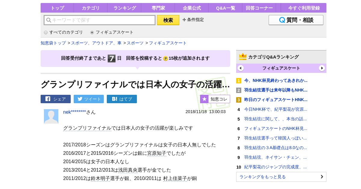
Task: Open rank 6 link フィギュアスケートのNHK杯見...
Action: tap(276, 128)
